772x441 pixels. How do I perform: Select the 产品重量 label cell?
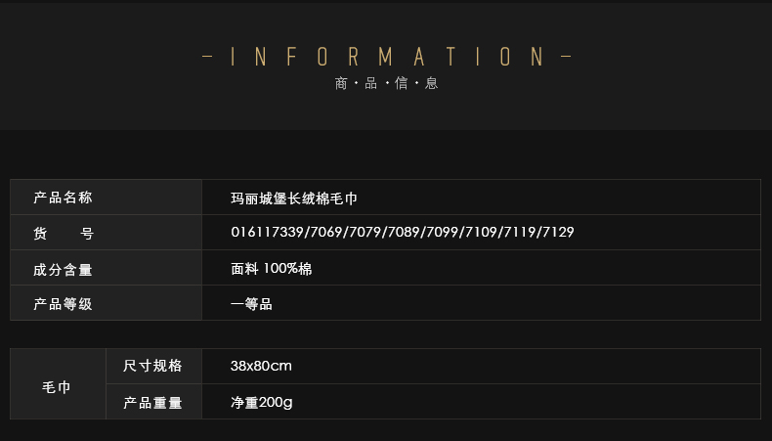154,402
